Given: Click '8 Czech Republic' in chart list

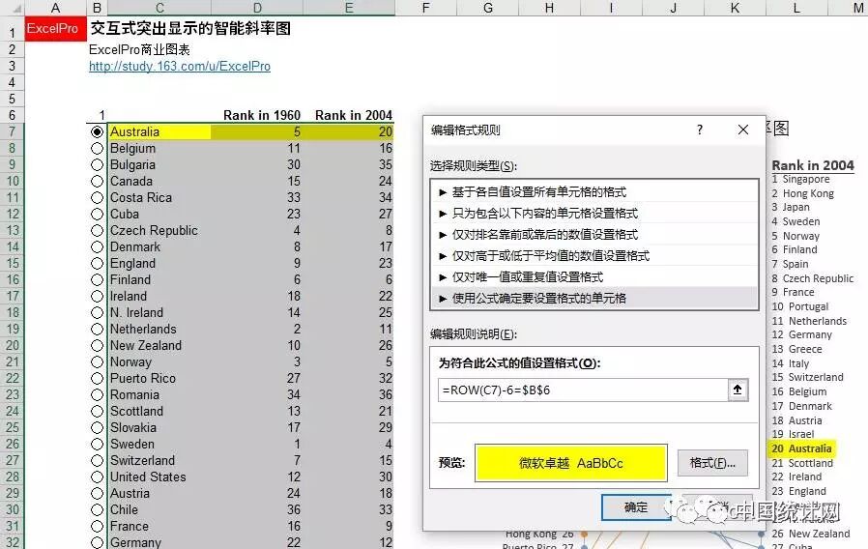Looking at the screenshot, I should [x=812, y=278].
